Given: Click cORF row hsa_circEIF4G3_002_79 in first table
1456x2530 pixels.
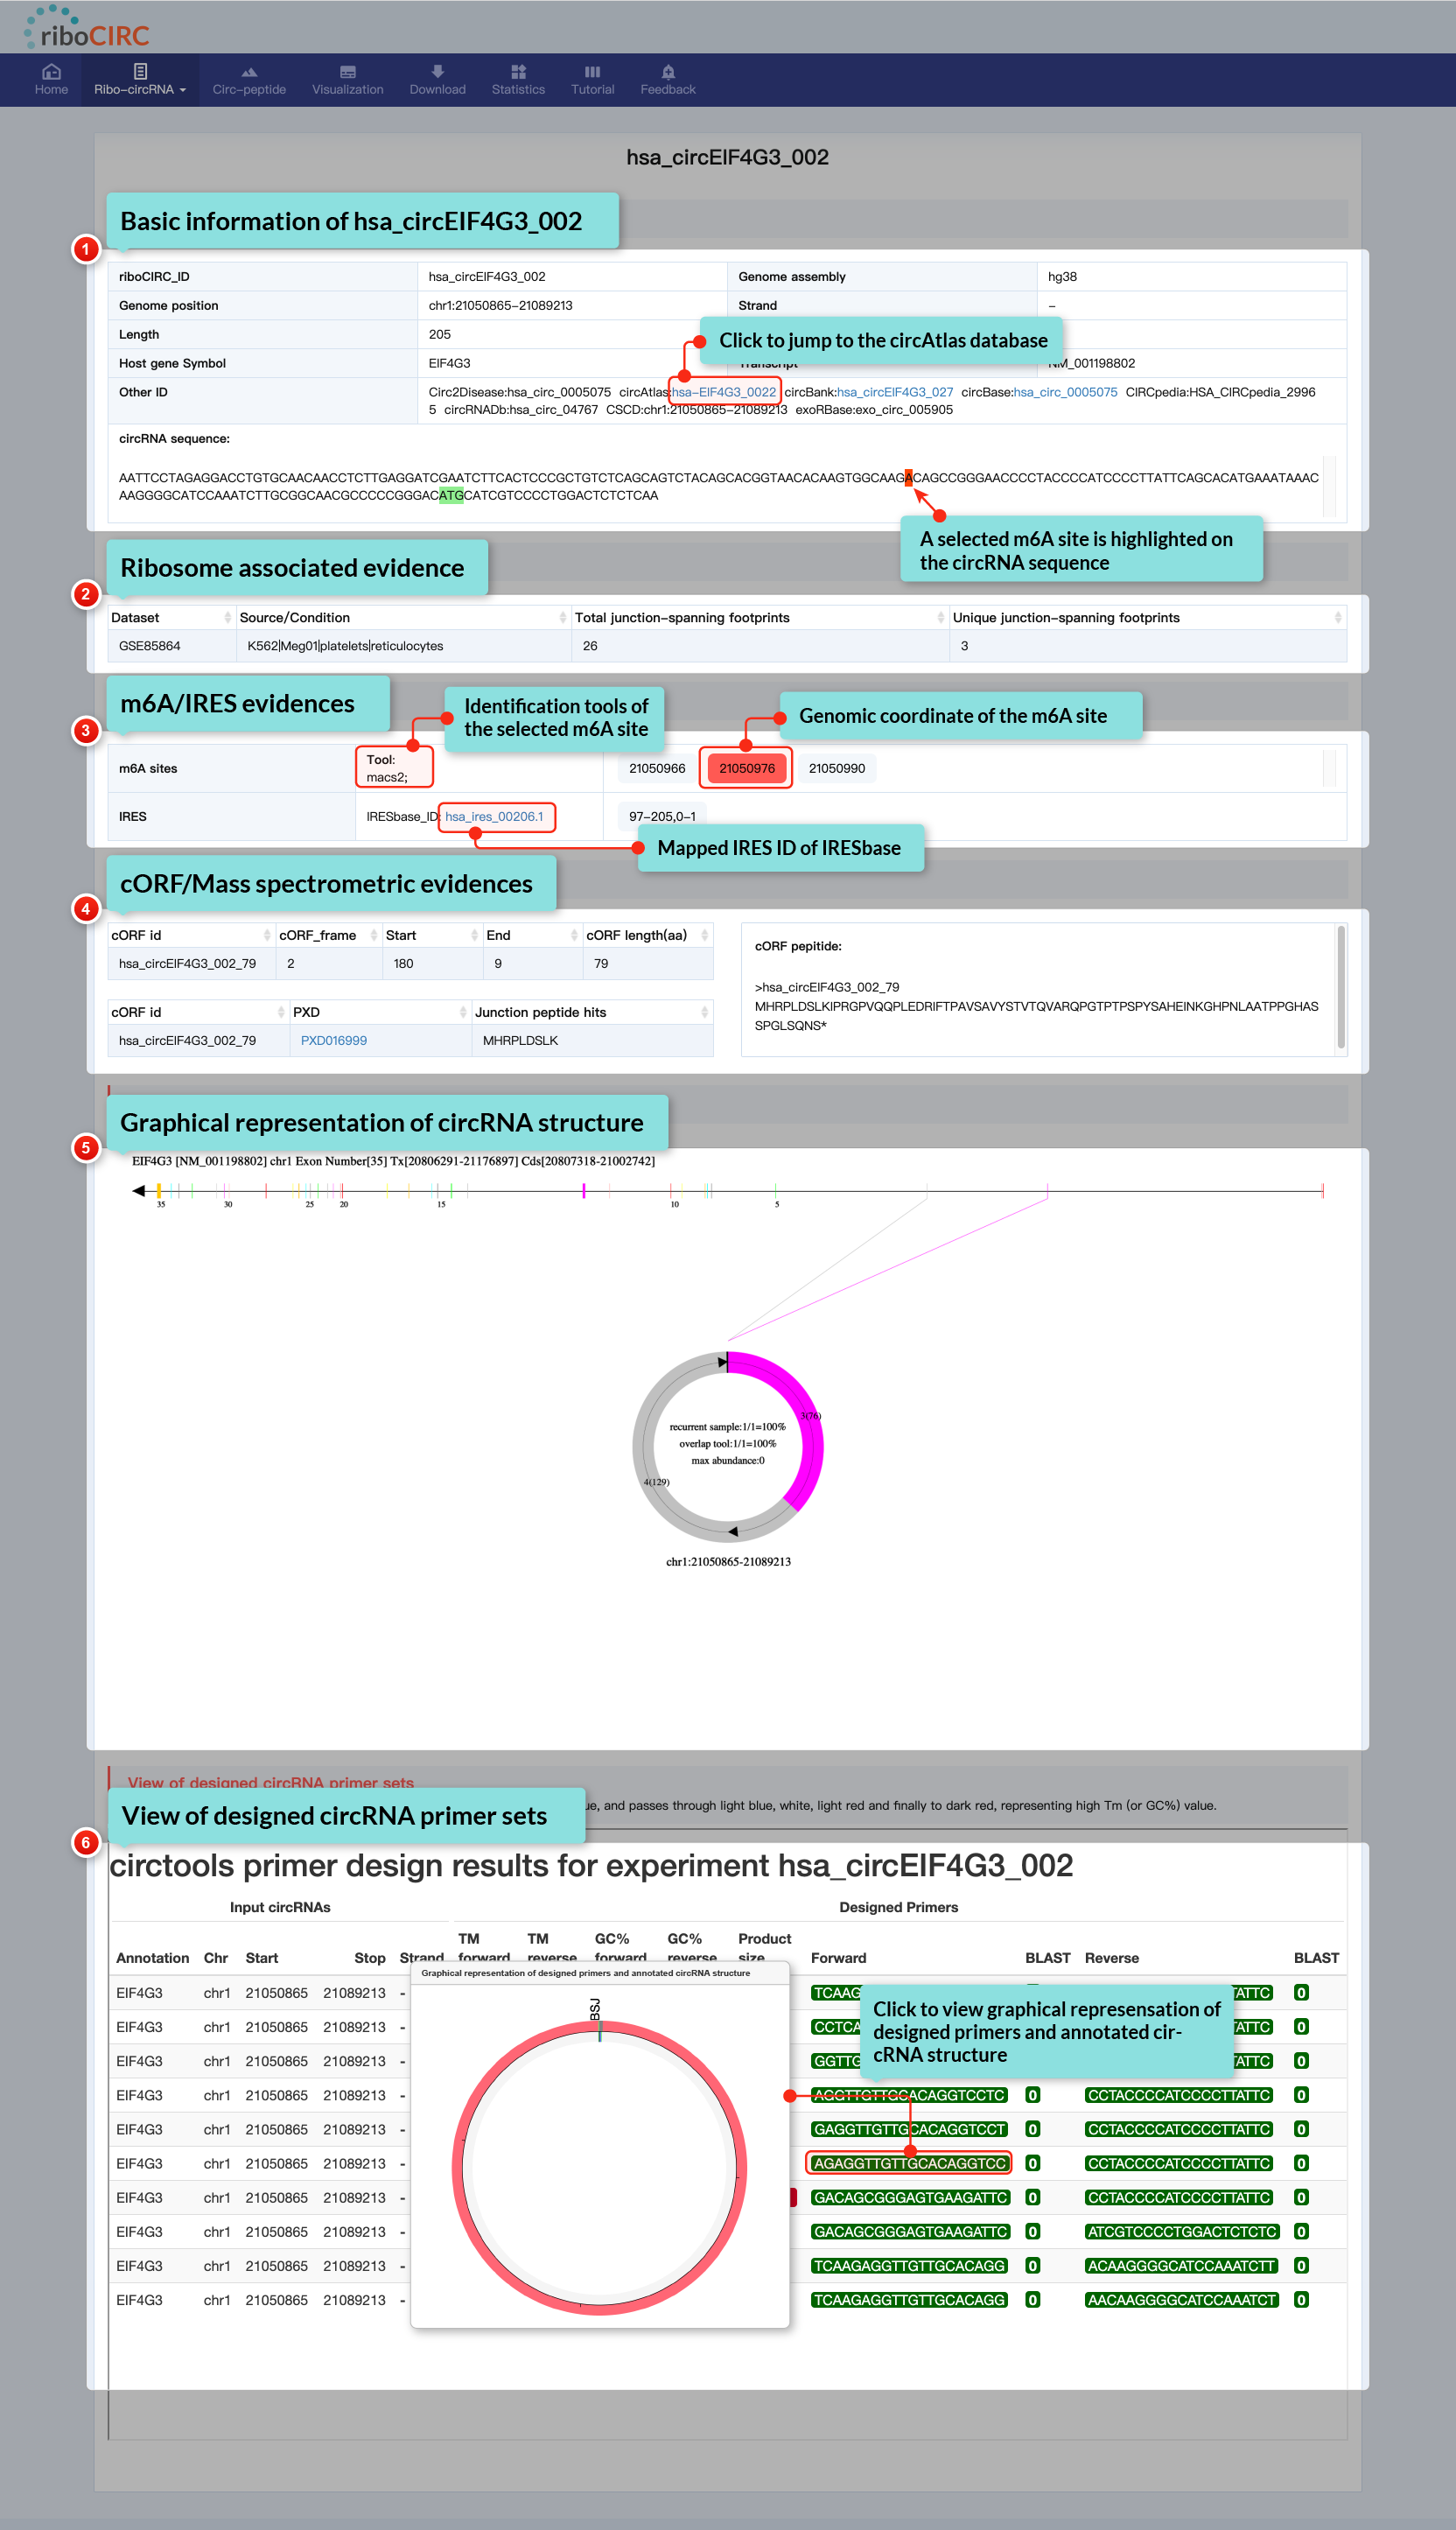Looking at the screenshot, I should coord(410,963).
